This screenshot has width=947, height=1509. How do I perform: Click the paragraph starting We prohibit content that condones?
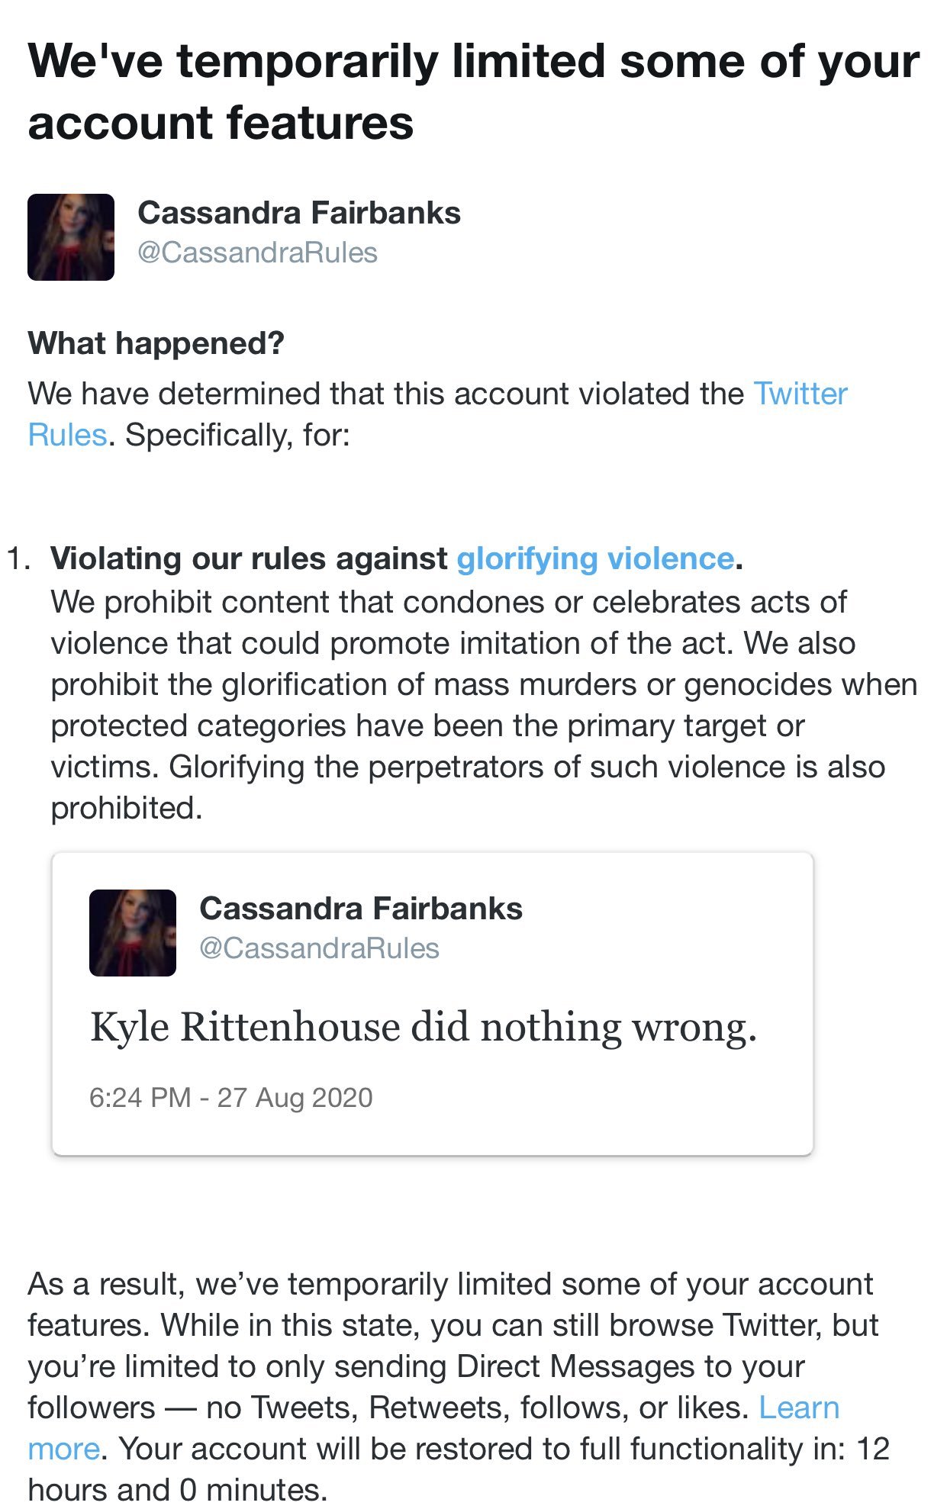point(484,705)
